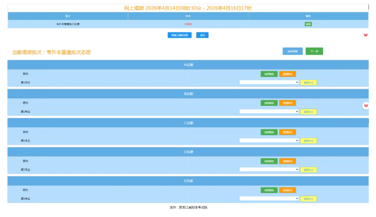Viewport: 376px width, 217px height.
Task: Click the yellow button in the A志愿 major row
Action: 309,82
